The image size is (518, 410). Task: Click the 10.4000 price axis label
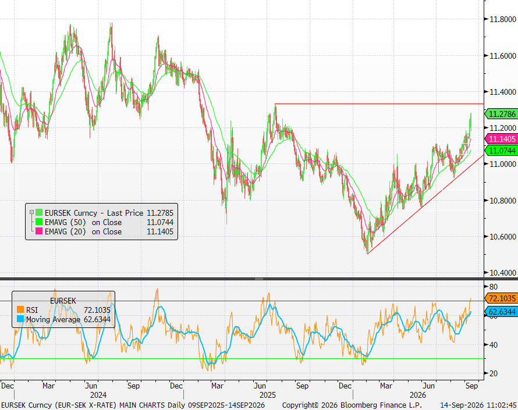502,273
